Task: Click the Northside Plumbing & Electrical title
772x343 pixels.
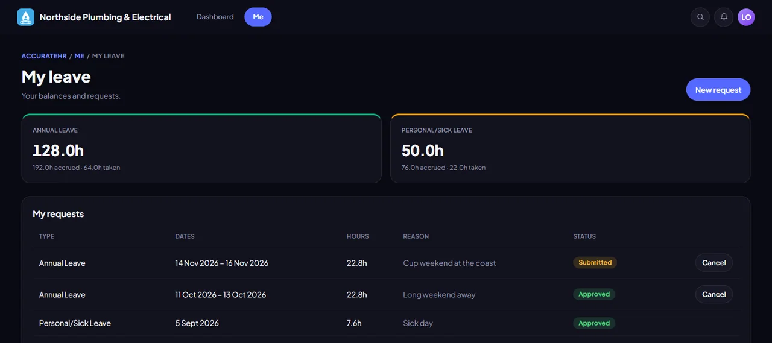Action: (106, 17)
